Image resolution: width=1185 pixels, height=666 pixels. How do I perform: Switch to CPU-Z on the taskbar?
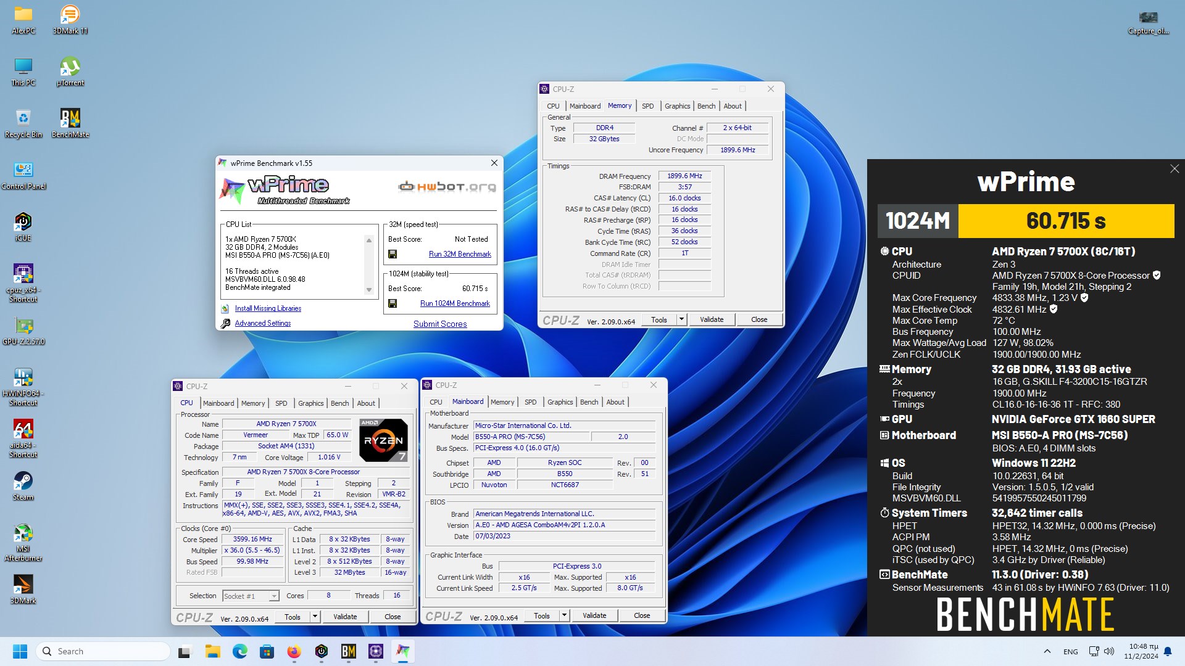(375, 651)
